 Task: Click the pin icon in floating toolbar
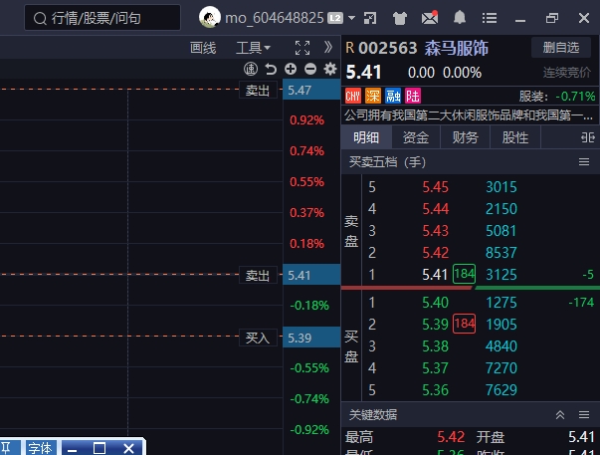(6, 448)
